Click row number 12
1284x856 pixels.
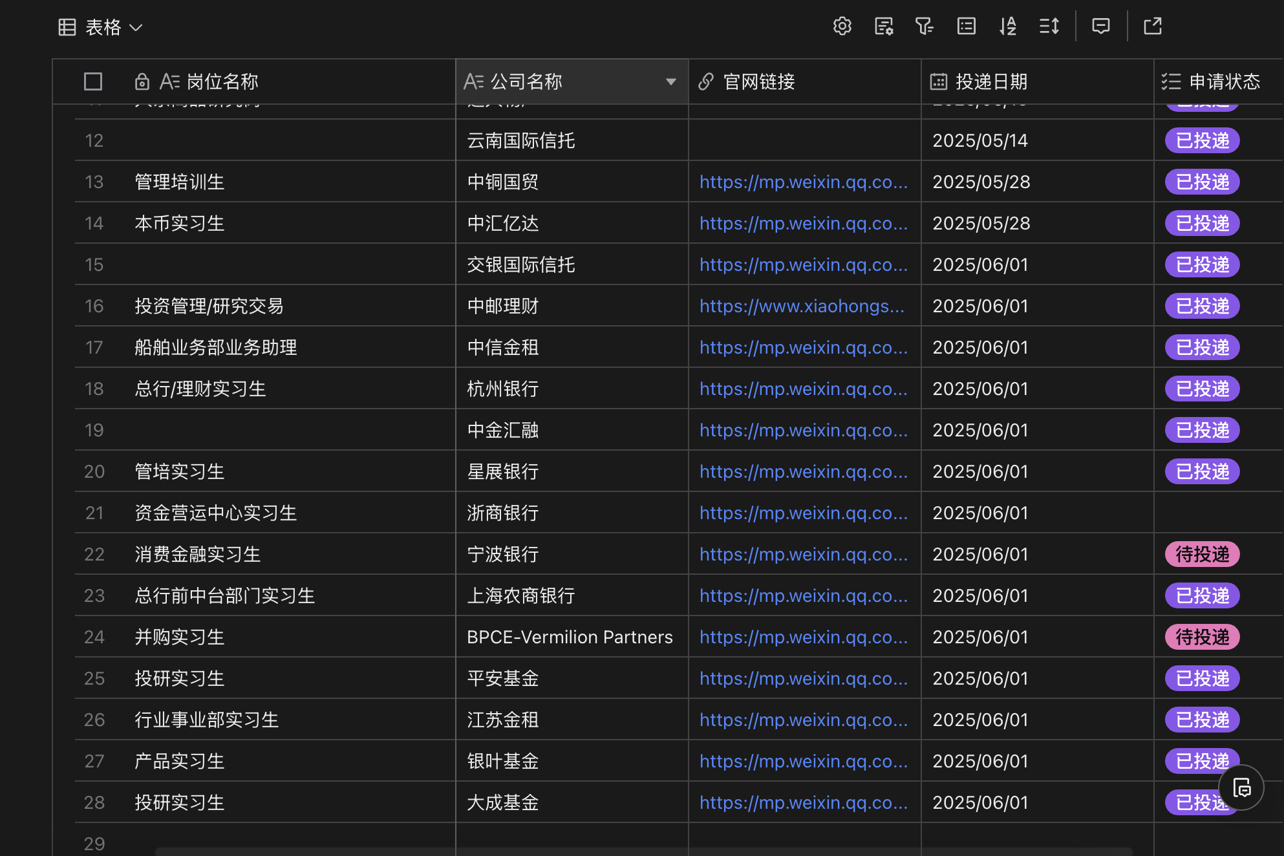point(94,140)
